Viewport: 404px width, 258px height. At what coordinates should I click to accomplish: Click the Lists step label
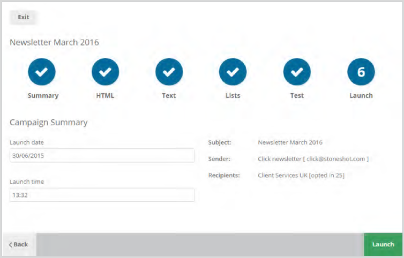tap(233, 95)
